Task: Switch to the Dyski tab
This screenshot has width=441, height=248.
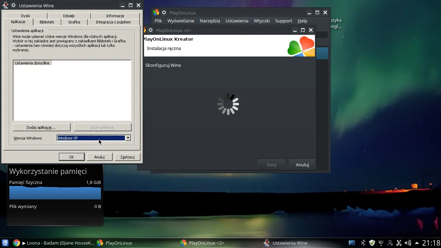Action: pos(25,16)
